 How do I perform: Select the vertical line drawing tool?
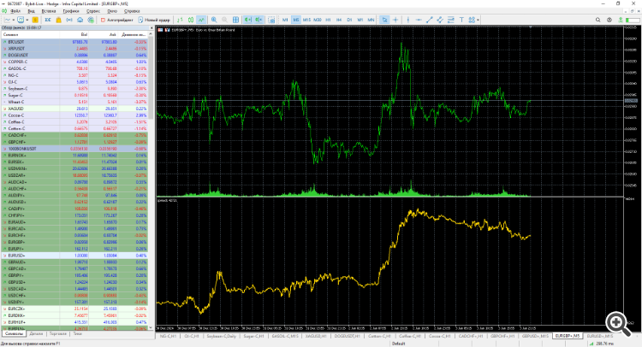tap(408, 20)
